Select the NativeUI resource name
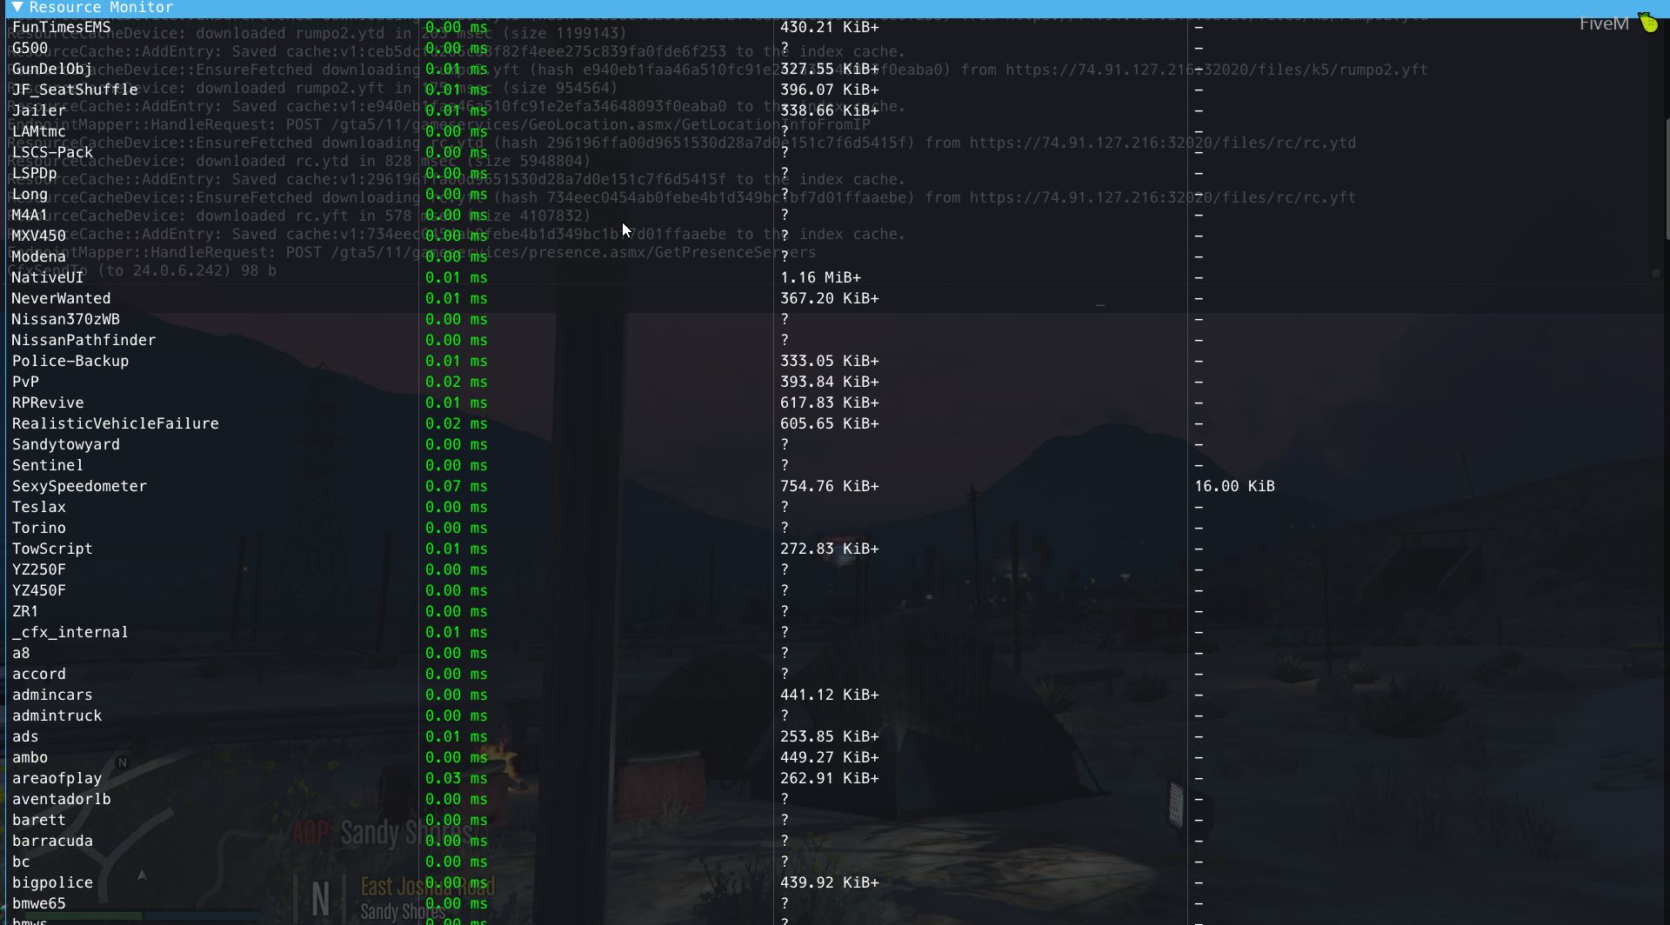Viewport: 1670px width, 925px height. click(48, 277)
